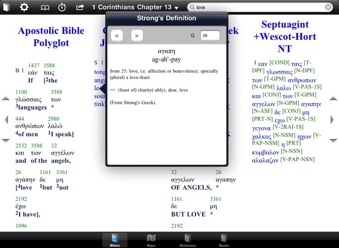Tap Apostolic Bible Polyglot heading
339x248 pixels.
[x=51, y=37]
